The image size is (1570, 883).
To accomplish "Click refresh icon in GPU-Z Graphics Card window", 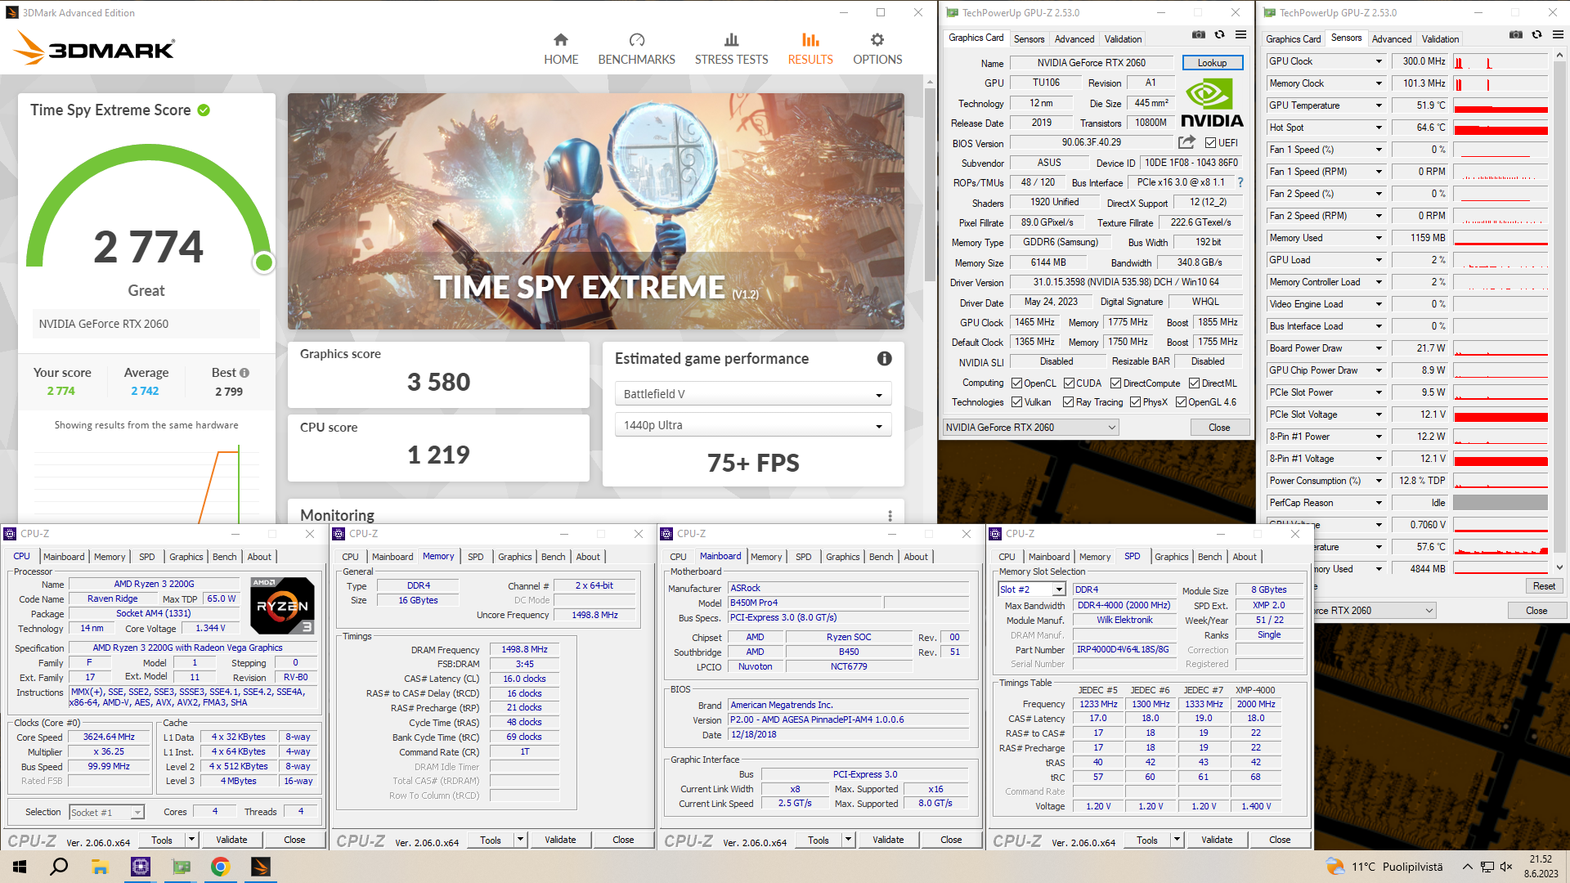I will point(1219,35).
